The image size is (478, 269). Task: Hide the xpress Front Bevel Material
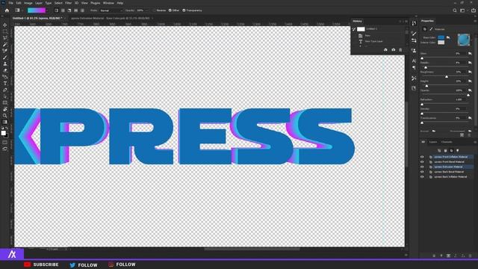[x=422, y=162]
